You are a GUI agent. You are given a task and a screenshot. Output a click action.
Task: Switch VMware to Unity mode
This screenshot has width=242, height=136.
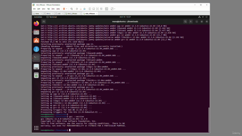[101, 9]
